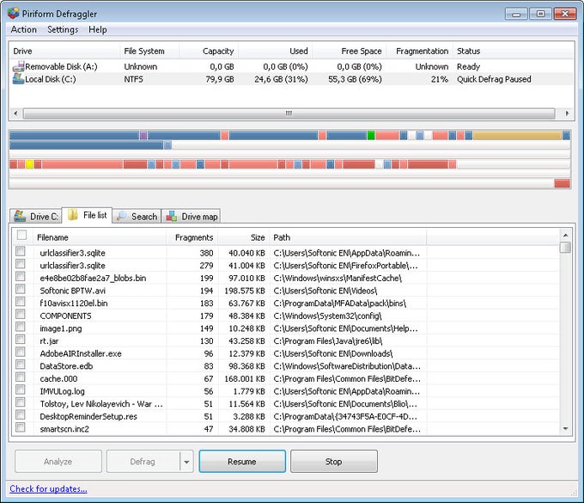Switch to the Drive map tab
584x503 pixels.
click(191, 217)
